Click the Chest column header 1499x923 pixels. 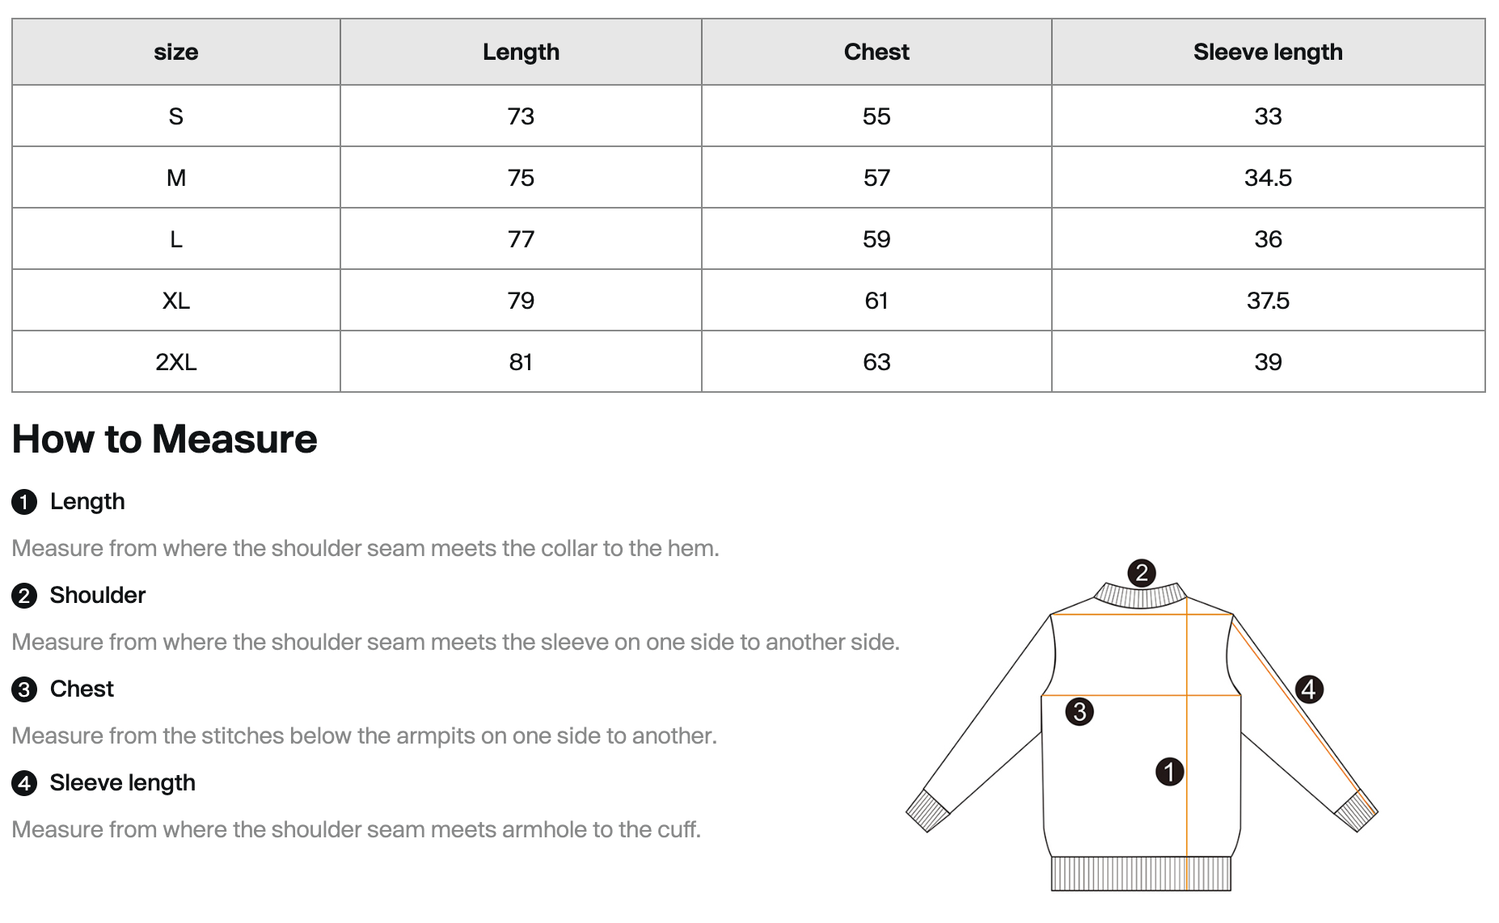876,53
